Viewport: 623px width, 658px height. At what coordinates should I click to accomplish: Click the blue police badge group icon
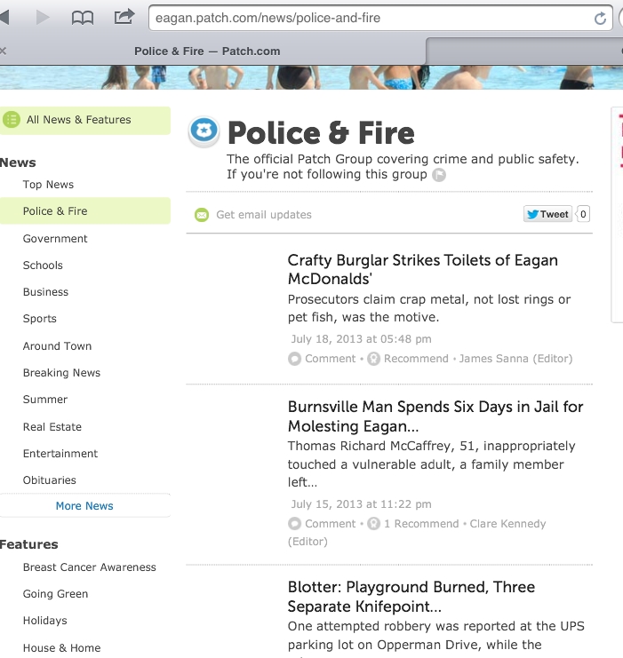(x=204, y=131)
